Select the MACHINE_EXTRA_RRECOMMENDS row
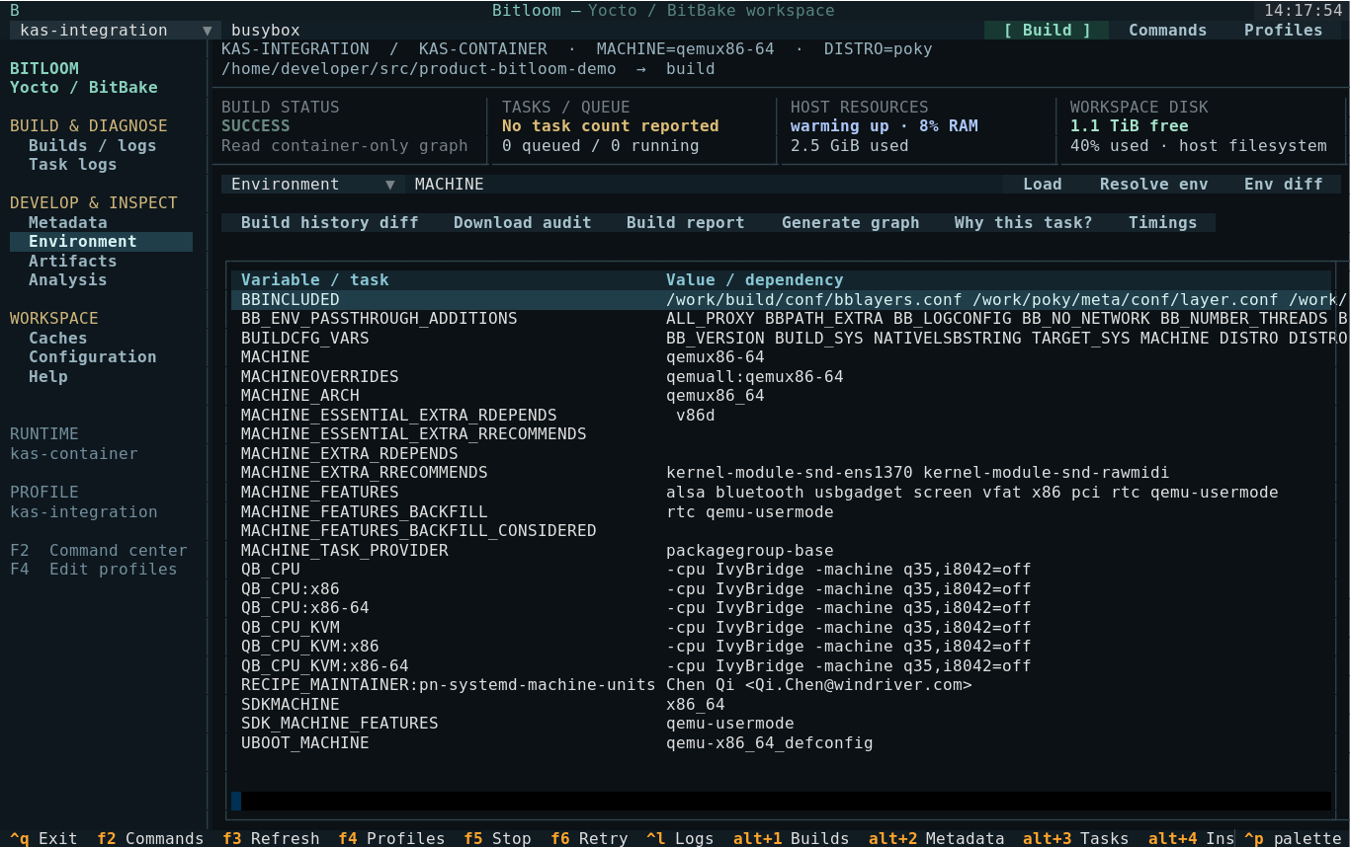Screen dimensions: 1350x847 781,473
